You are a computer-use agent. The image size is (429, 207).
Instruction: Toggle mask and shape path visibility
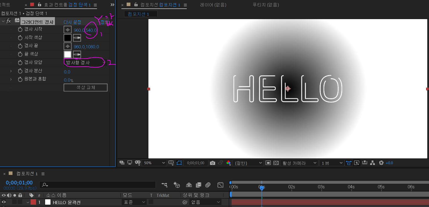(x=179, y=163)
